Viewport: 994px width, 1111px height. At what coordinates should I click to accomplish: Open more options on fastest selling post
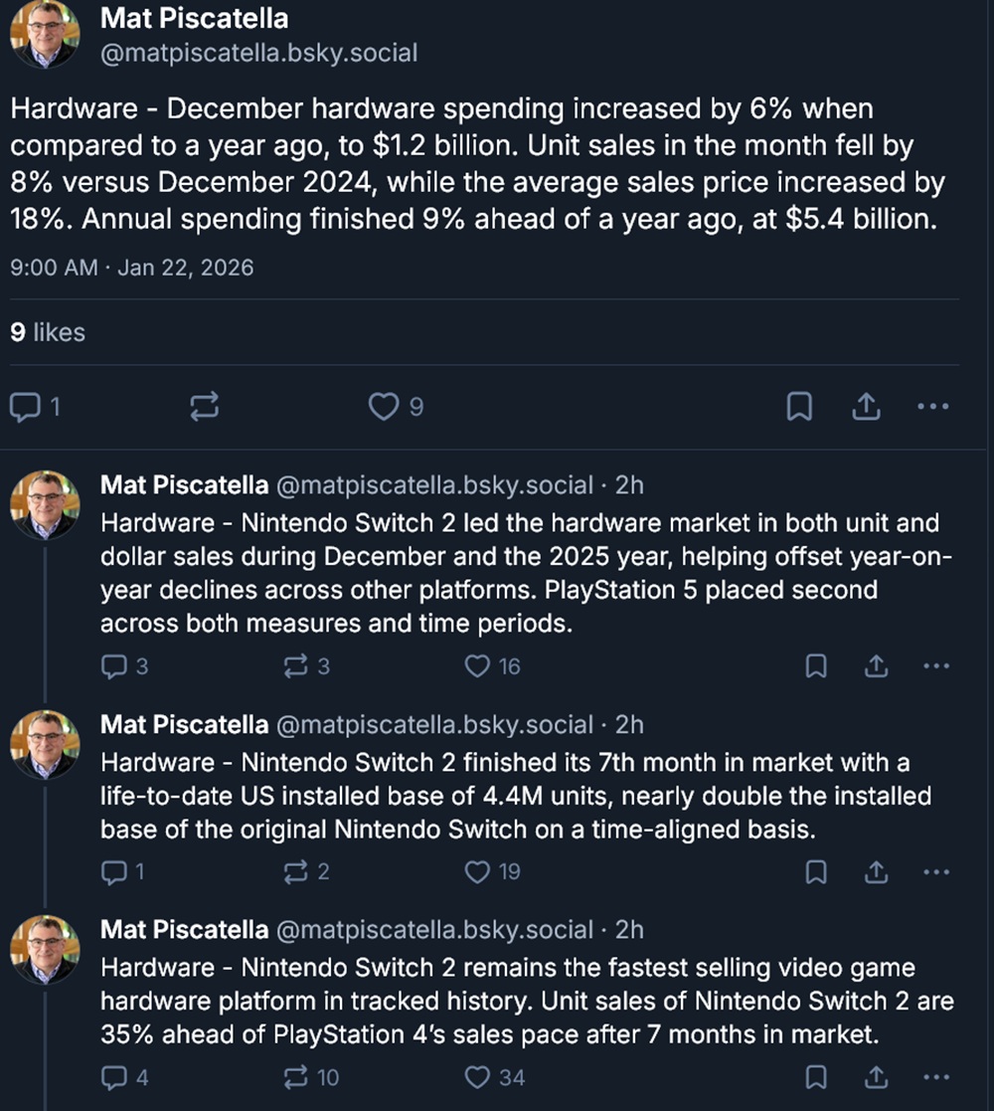(x=936, y=1077)
